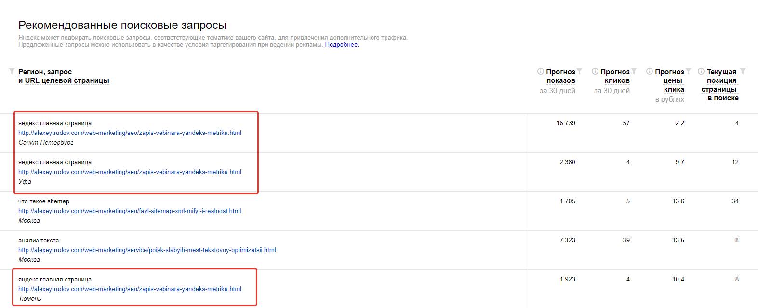
Task: Open the fayl-sitemap-xml URL link
Action: (x=130, y=211)
